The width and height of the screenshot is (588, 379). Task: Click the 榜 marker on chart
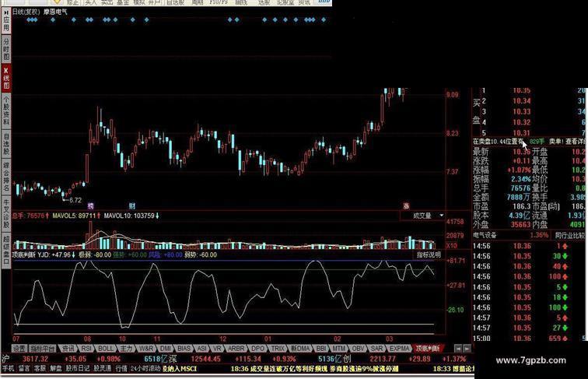[x=90, y=206]
